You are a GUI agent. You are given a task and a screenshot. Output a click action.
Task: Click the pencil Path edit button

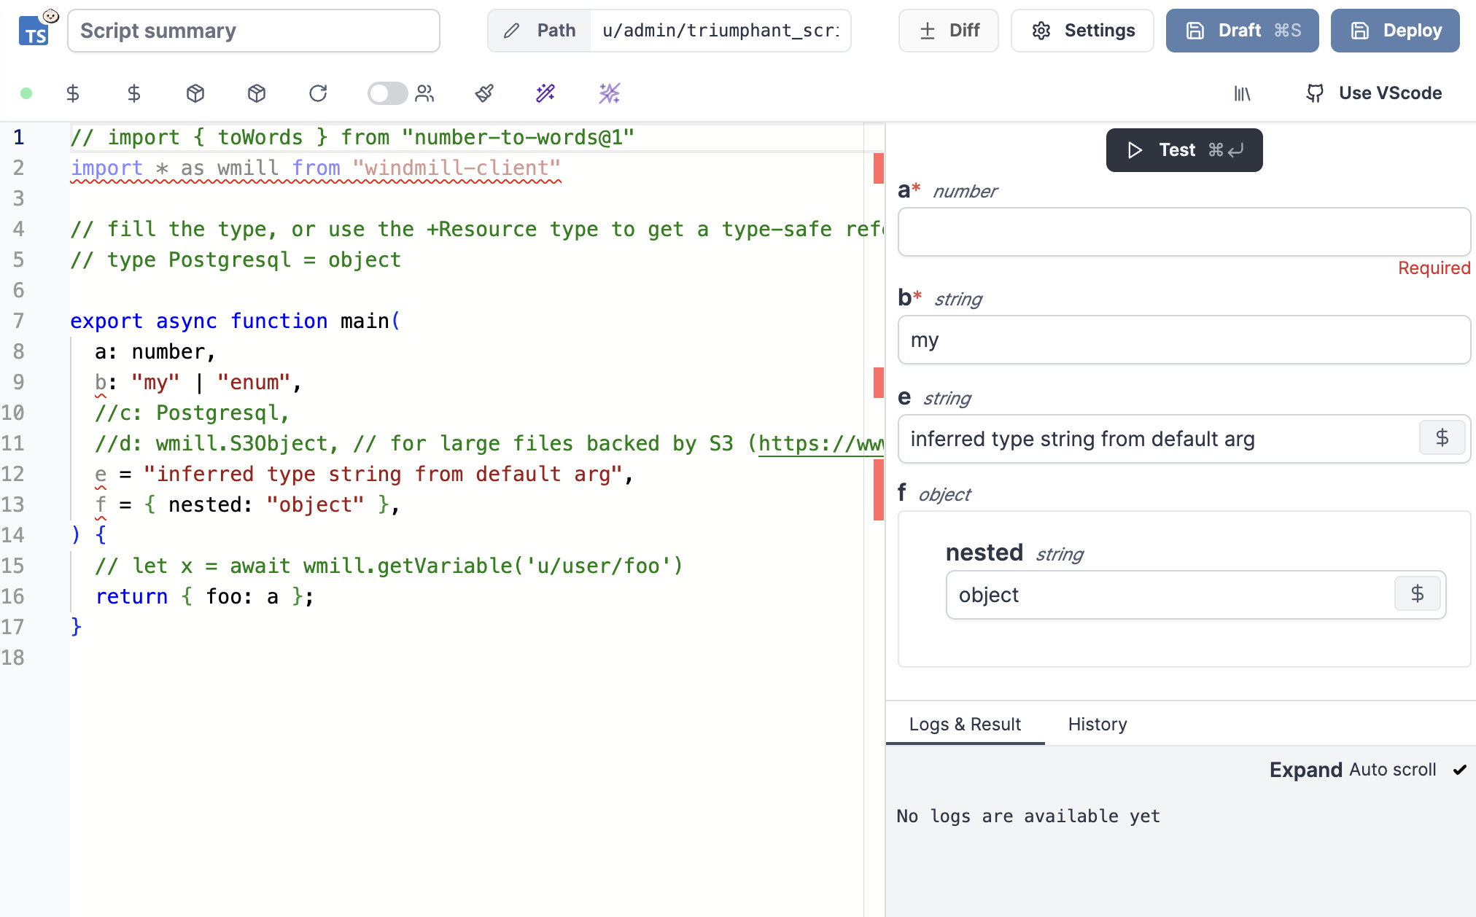[x=540, y=31]
